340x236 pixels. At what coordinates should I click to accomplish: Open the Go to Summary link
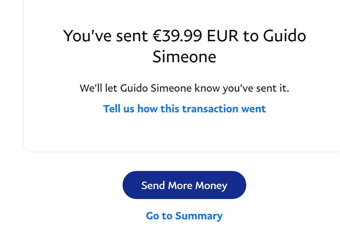[184, 216]
